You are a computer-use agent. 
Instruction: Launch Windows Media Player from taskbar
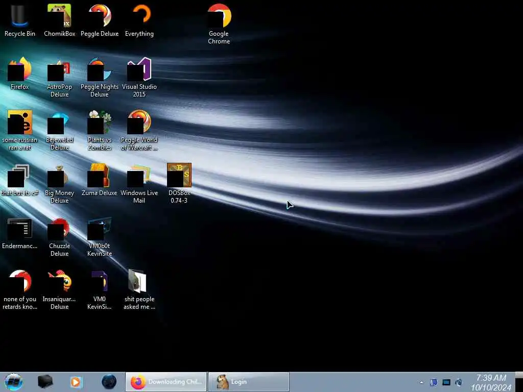pyautogui.click(x=76, y=382)
